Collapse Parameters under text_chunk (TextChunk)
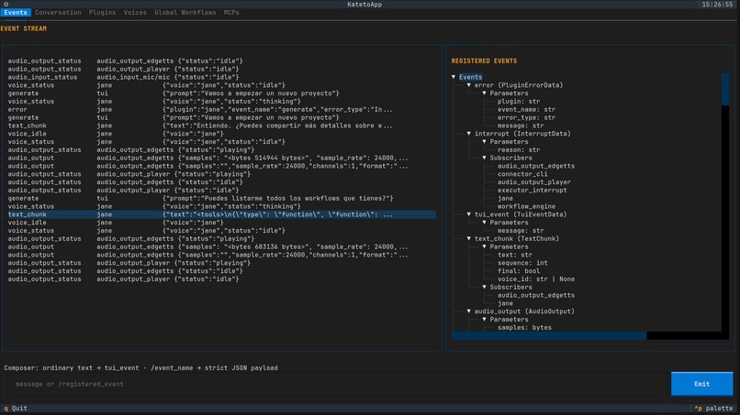740x415 pixels. 484,246
